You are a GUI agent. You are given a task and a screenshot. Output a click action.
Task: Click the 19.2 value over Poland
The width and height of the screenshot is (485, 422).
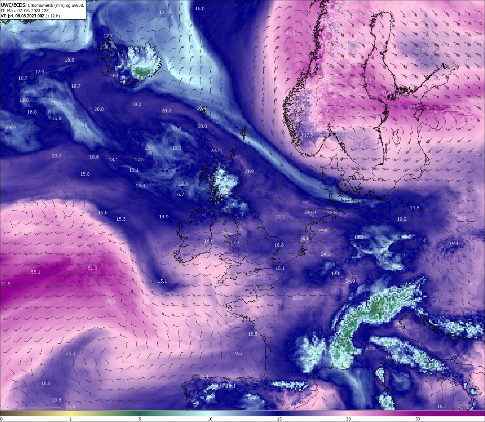point(402,219)
